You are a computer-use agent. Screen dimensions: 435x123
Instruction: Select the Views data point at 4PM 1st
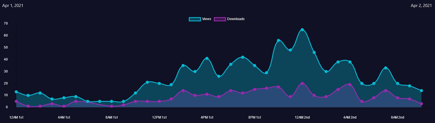pos(207,58)
